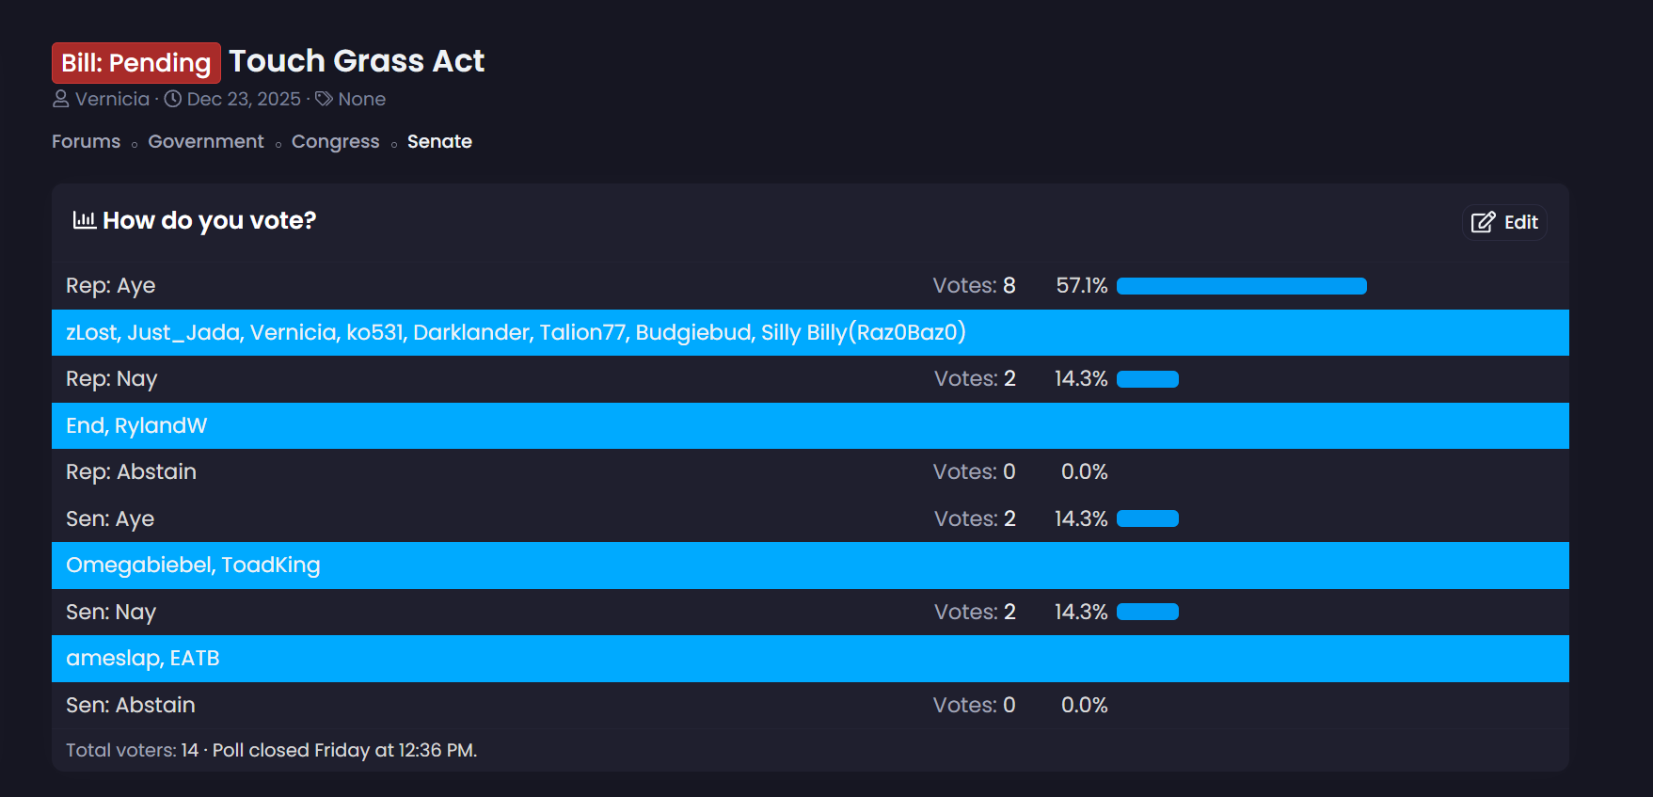This screenshot has height=797, width=1653.
Task: Click the Bill: Pending prefix label
Action: (x=136, y=63)
